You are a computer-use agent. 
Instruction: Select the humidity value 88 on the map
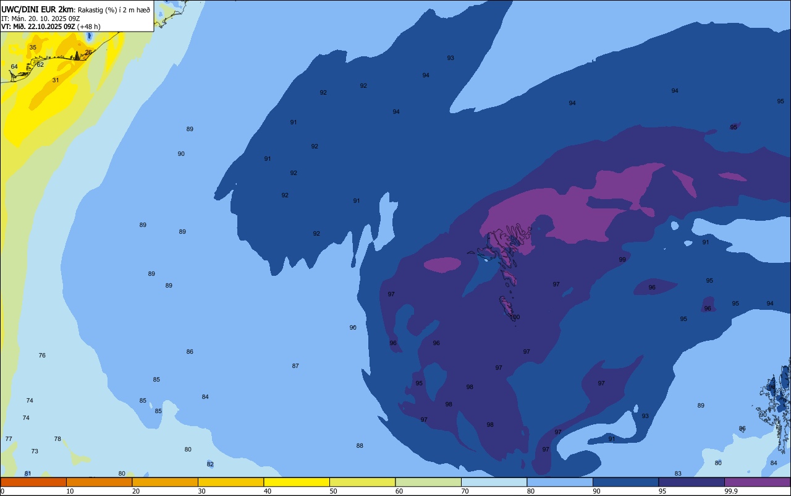point(360,446)
